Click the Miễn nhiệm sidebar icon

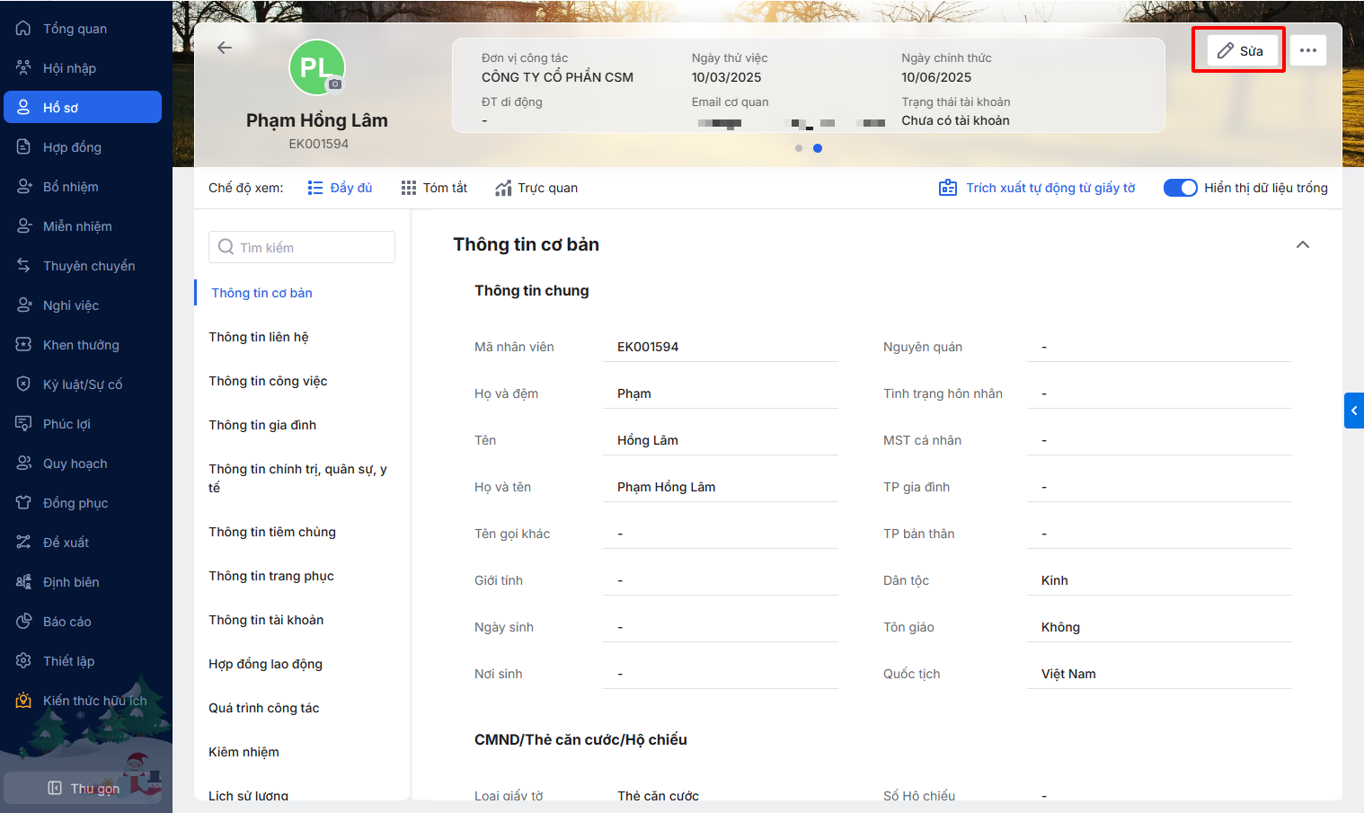(23, 226)
